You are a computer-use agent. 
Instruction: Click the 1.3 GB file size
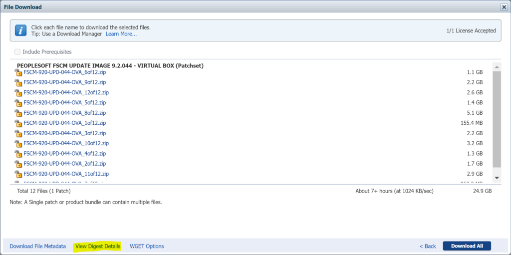[x=475, y=153]
